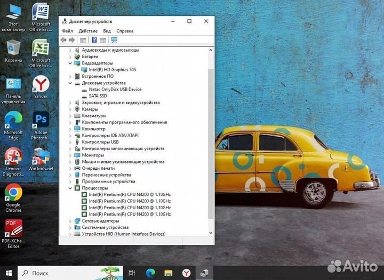Click the scrollbar up arrow in device list

pos(211,50)
